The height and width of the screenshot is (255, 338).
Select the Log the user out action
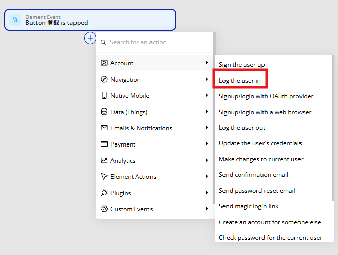click(242, 128)
